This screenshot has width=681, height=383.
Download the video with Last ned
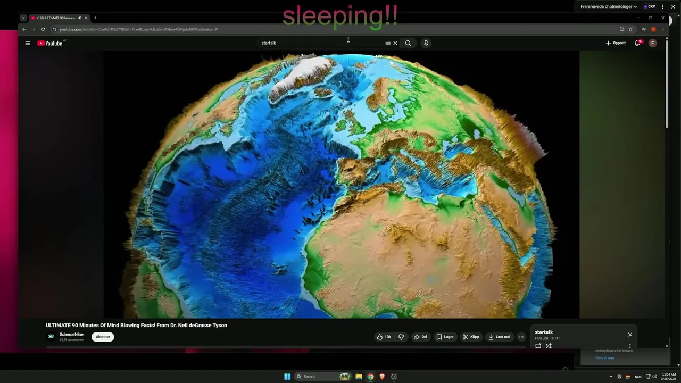499,337
